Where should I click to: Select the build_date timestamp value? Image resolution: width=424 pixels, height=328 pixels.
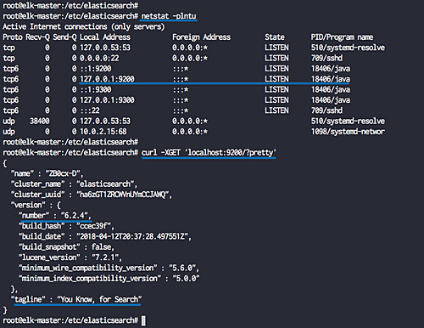132,236
